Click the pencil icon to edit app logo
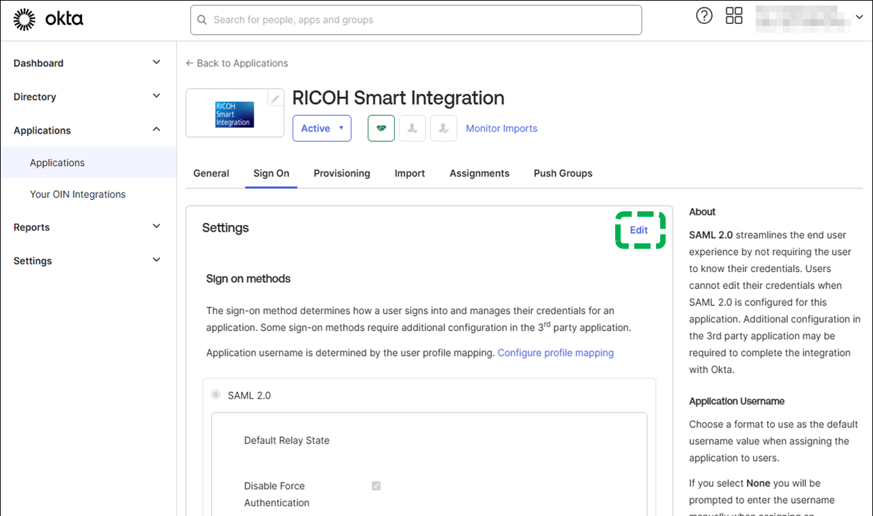873x516 pixels. [x=275, y=99]
